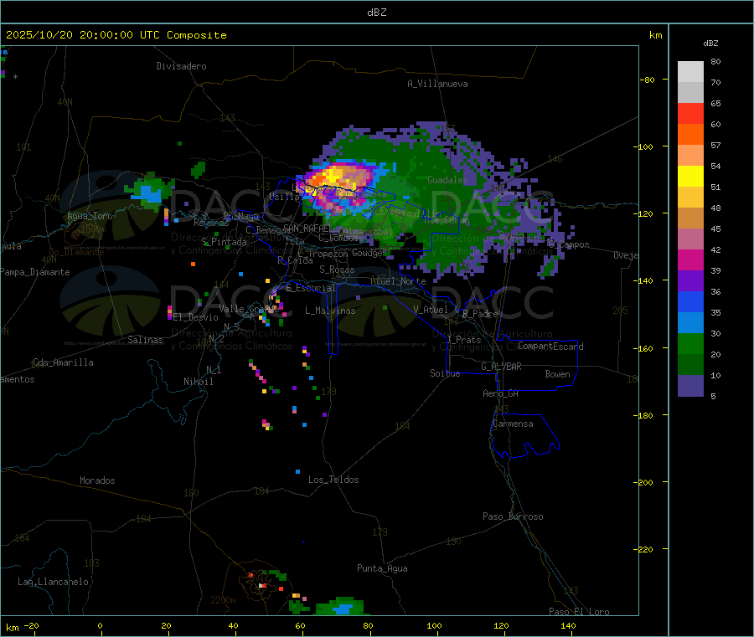Click the Nihuil location label

[199, 382]
